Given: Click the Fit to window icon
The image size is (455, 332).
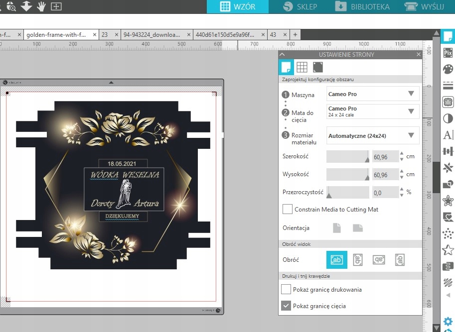Looking at the screenshot, I should pos(56,6).
